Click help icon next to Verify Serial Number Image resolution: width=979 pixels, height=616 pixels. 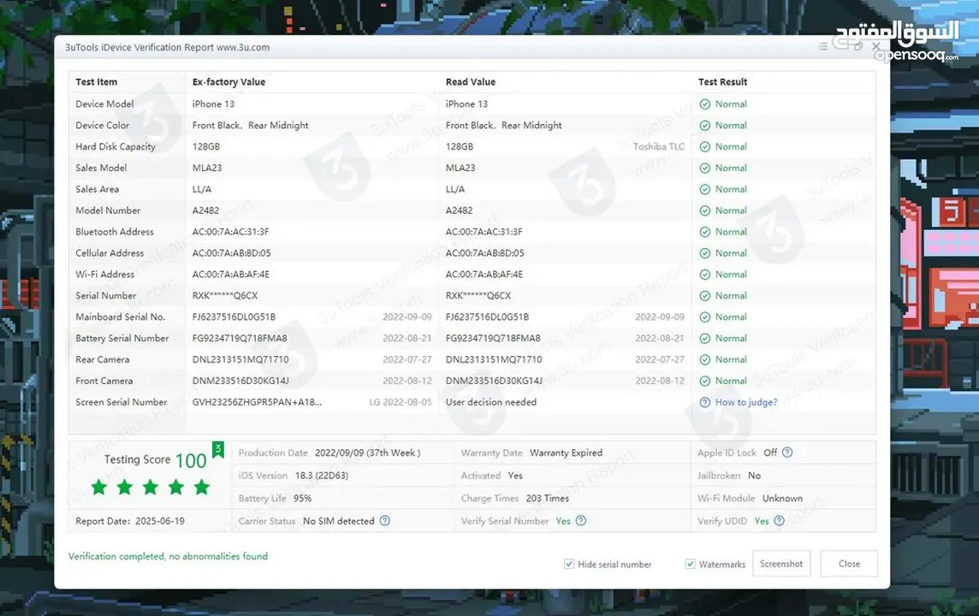[x=581, y=520]
